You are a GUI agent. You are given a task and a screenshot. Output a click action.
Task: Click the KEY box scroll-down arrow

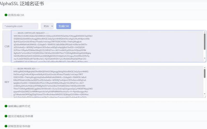(x=205, y=94)
